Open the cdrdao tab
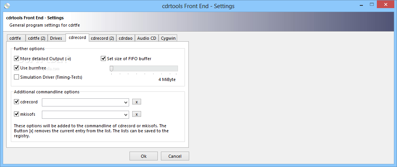397x167 pixels. point(126,38)
